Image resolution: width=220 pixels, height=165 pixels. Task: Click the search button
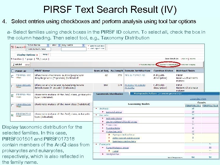point(20,47)
